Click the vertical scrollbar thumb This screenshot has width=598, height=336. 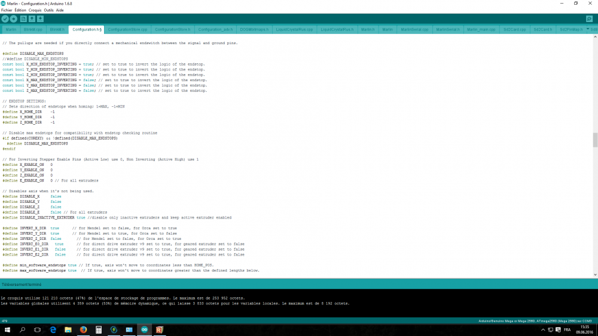tap(595, 140)
